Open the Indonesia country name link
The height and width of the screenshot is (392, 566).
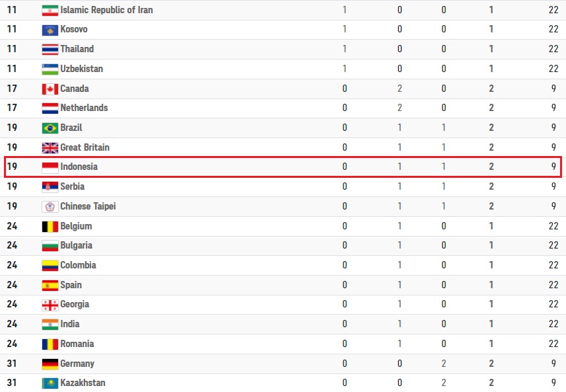[x=79, y=167]
